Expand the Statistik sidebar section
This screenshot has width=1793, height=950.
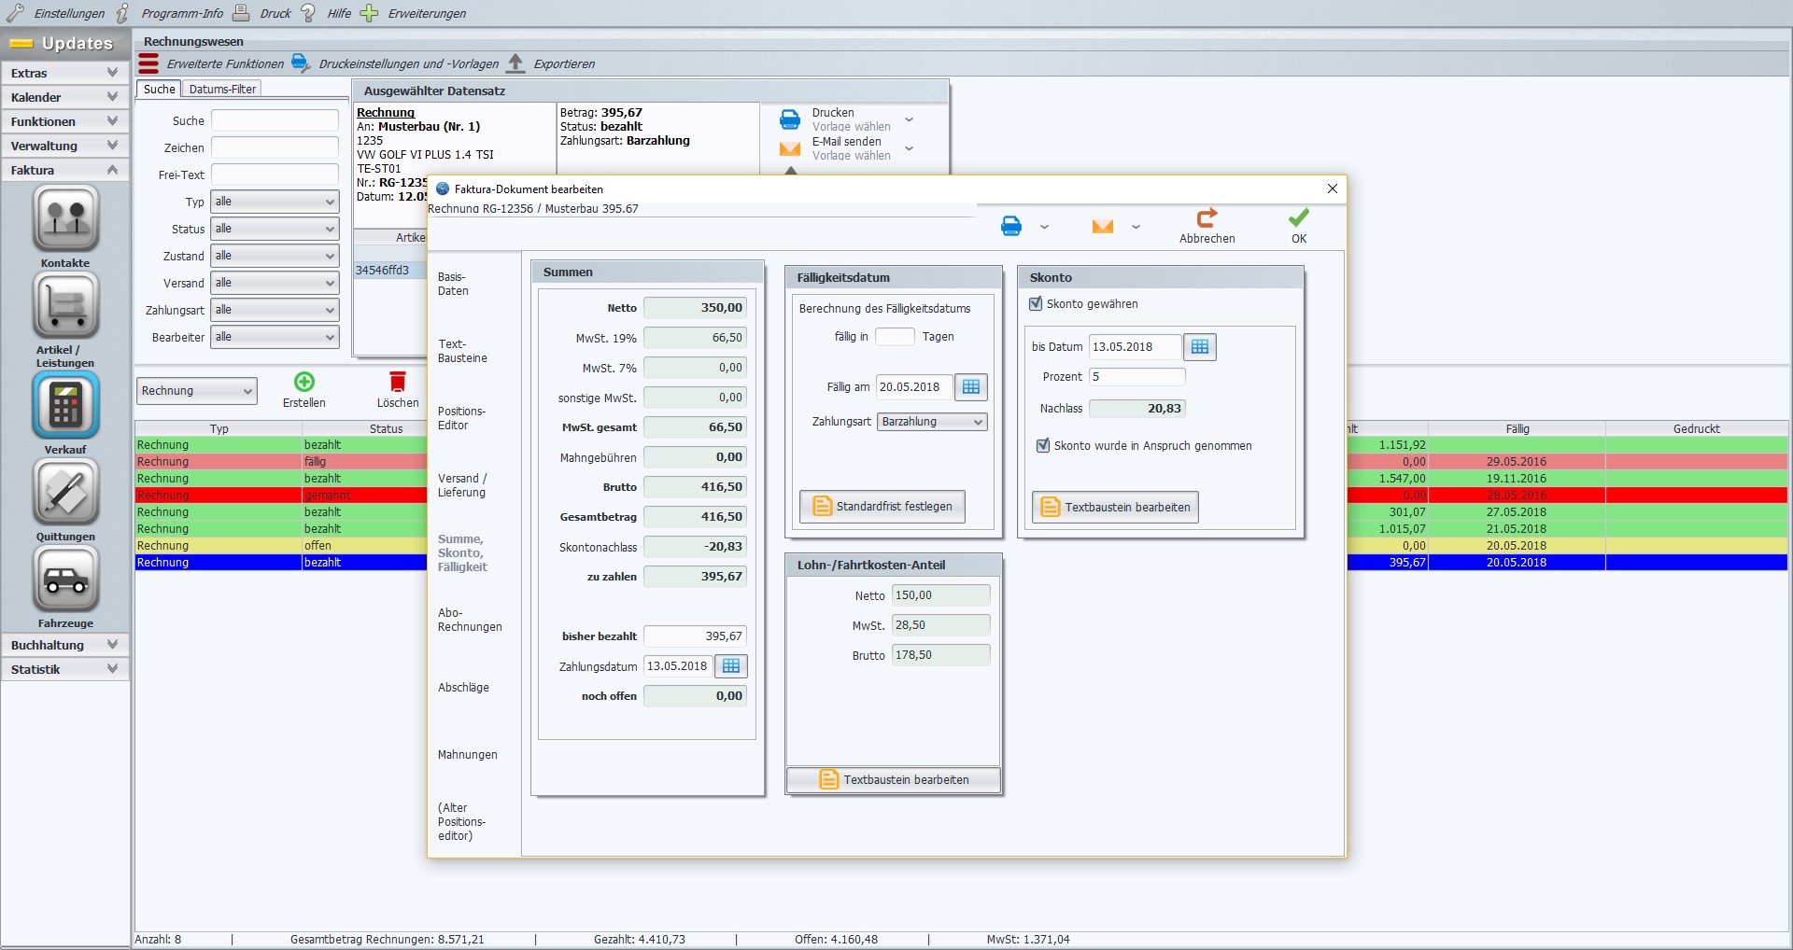click(65, 669)
